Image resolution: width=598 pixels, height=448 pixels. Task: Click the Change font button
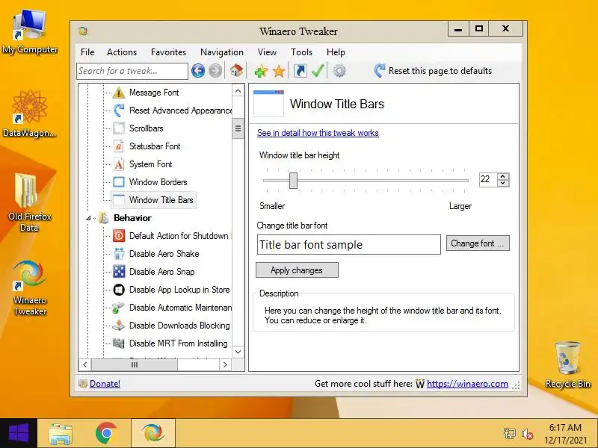[478, 243]
